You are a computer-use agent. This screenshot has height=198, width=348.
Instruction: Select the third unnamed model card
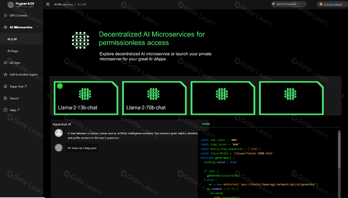223,98
